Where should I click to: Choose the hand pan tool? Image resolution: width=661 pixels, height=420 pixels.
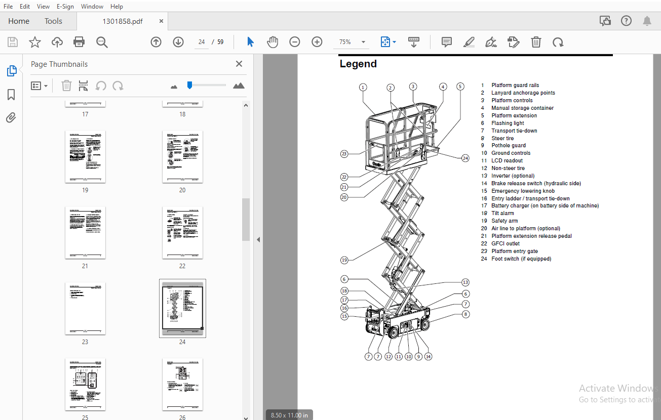click(273, 42)
